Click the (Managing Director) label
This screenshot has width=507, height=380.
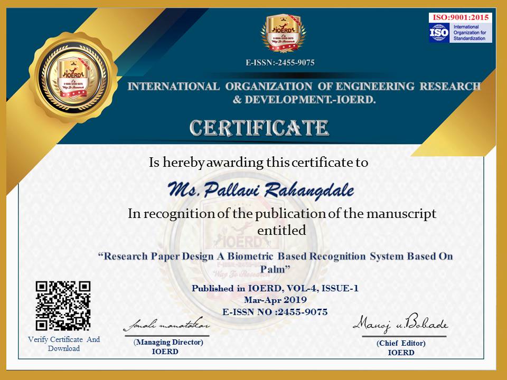(168, 343)
